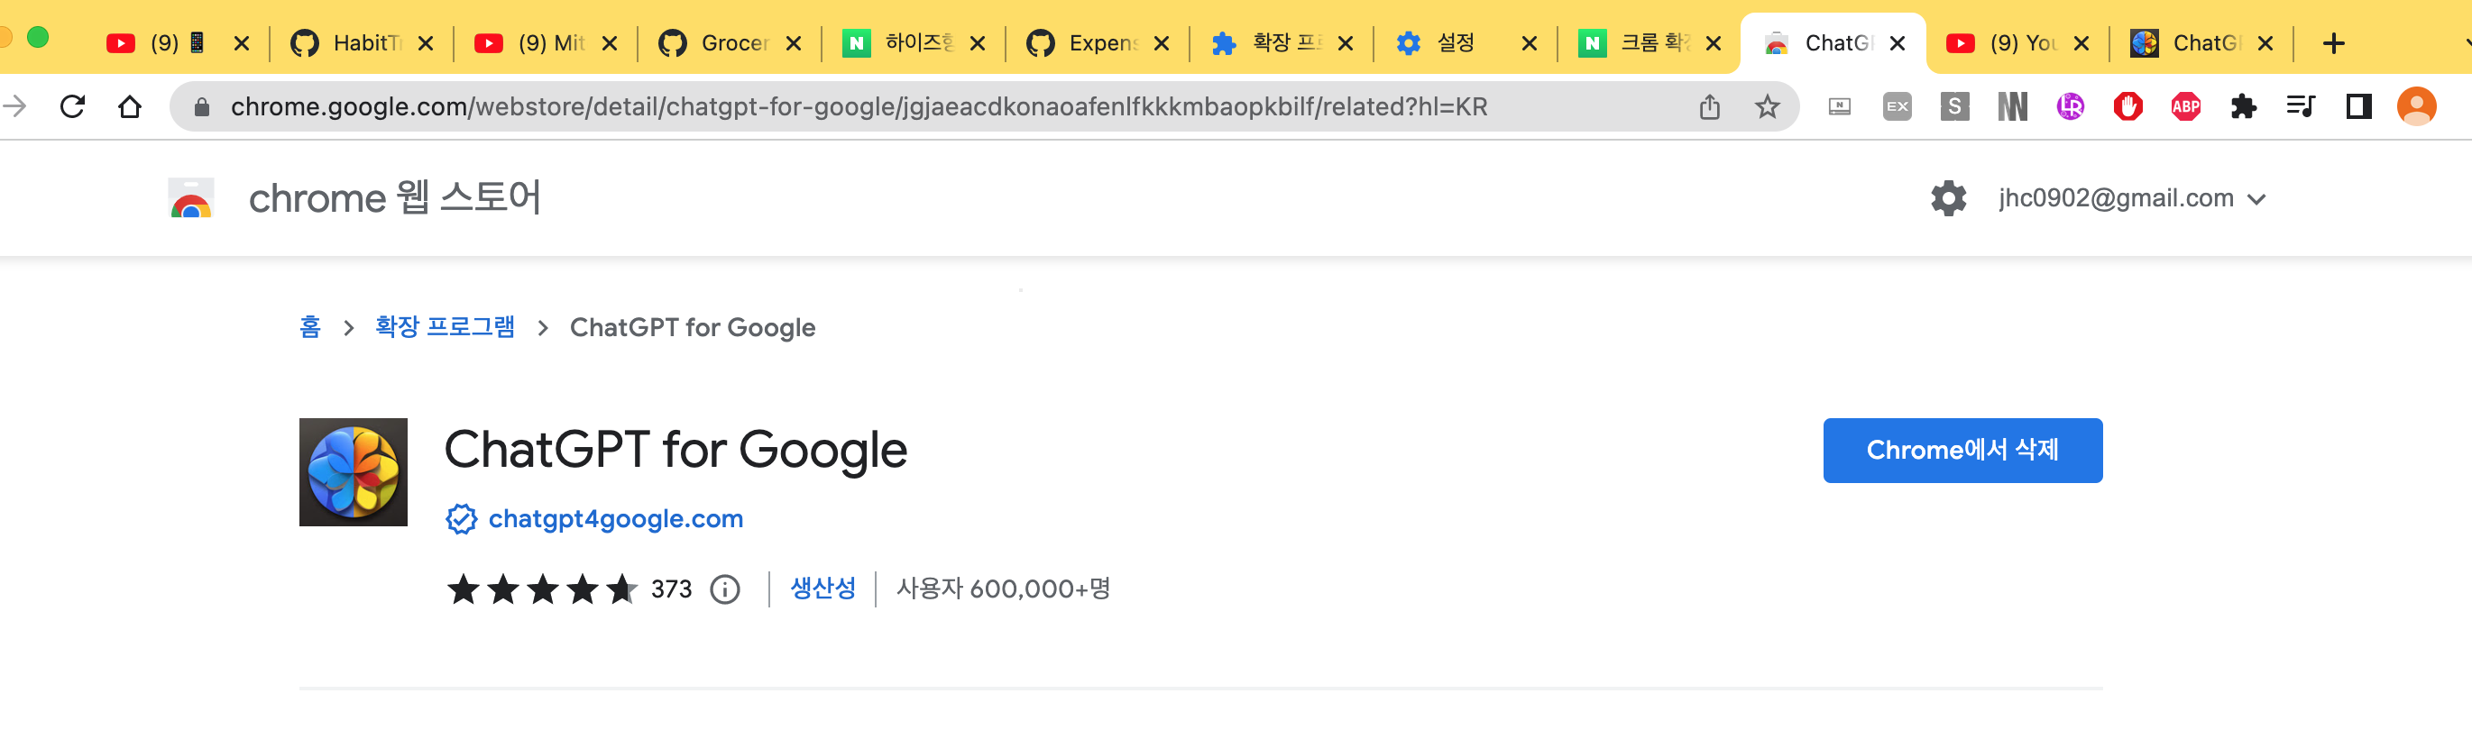2472x730 pixels.
Task: Close the HabitT tab
Action: pos(426,43)
